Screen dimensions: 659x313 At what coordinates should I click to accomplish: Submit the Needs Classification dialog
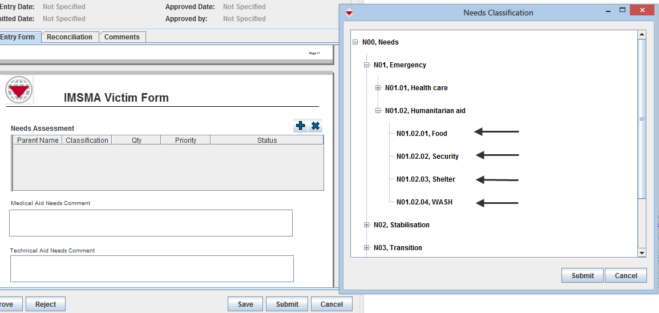[x=583, y=275]
